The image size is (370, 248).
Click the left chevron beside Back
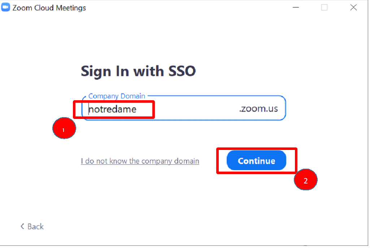[x=22, y=226]
